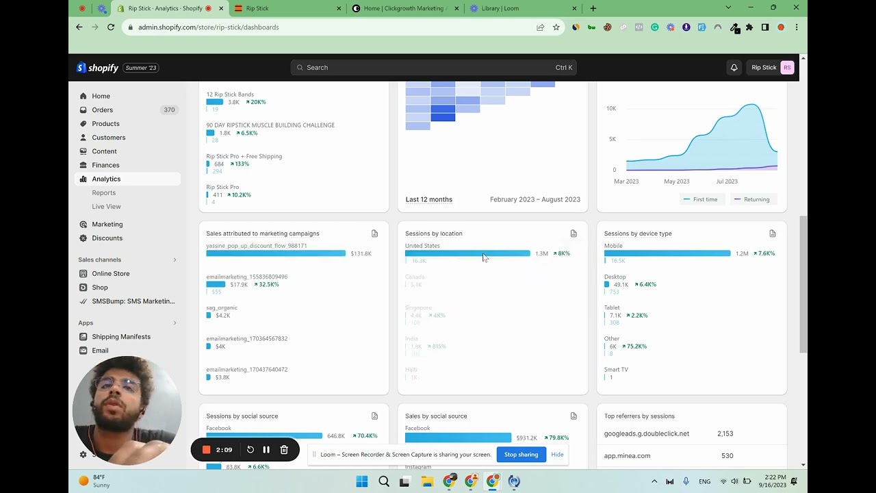Bookmark page with star icon
The width and height of the screenshot is (876, 493).
pos(556,27)
